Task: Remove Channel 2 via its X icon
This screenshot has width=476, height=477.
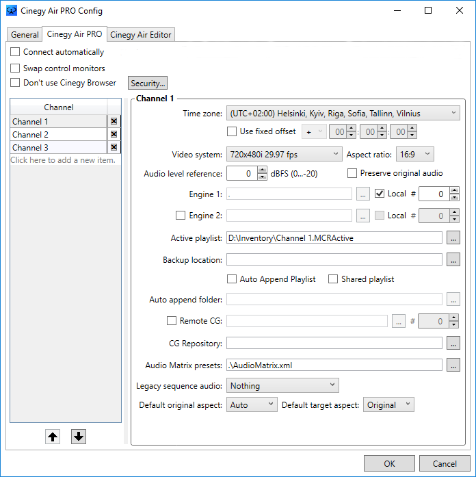Action: pos(114,134)
